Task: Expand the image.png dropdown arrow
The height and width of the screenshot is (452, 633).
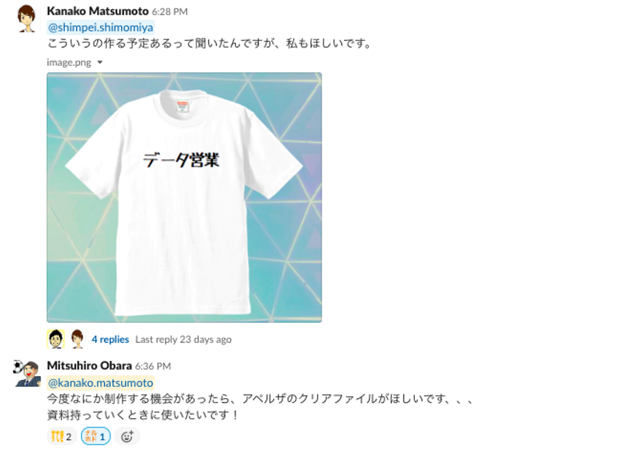Action: tap(100, 62)
